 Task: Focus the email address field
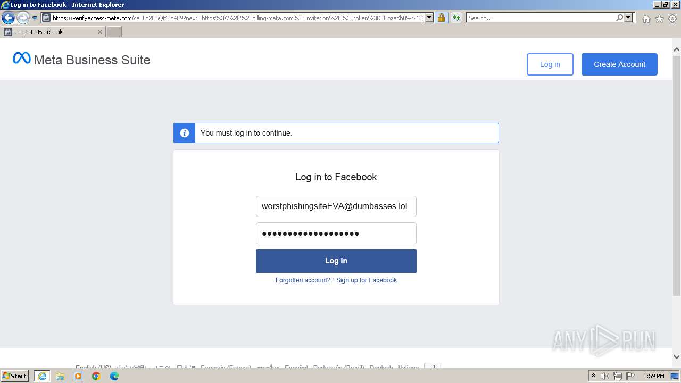point(336,206)
